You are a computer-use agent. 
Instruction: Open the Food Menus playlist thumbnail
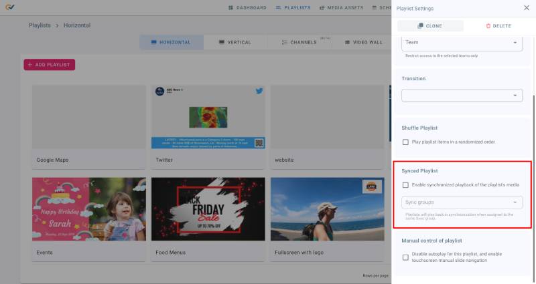click(208, 209)
